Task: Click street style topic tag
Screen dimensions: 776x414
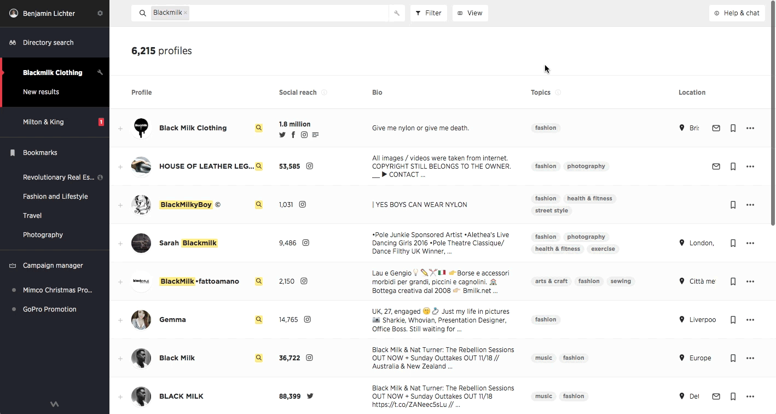Action: [552, 210]
